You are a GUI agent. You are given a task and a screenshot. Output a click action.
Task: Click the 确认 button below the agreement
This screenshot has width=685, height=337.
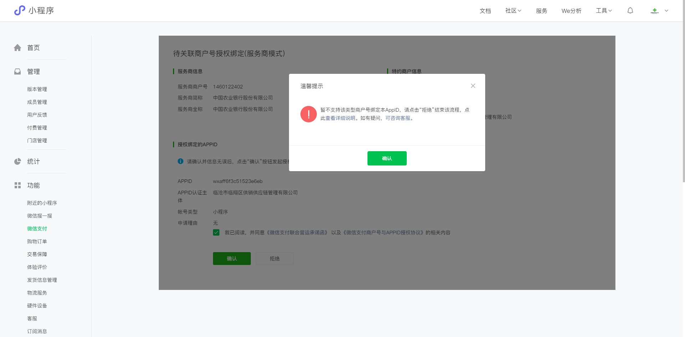point(232,259)
